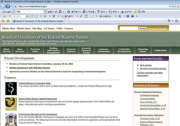
Task: Click the green magnifier search button
Action: coord(27,16)
